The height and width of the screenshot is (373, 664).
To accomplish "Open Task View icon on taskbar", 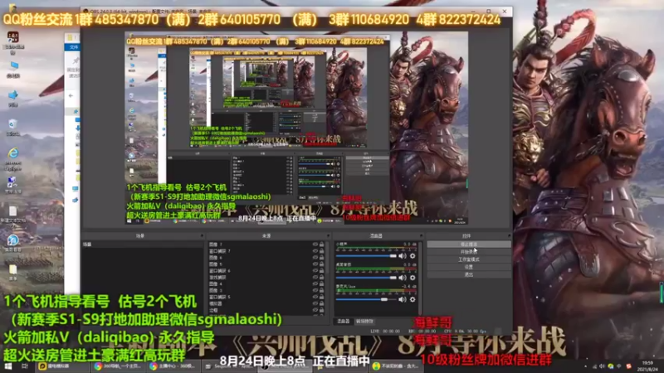I will (24, 366).
